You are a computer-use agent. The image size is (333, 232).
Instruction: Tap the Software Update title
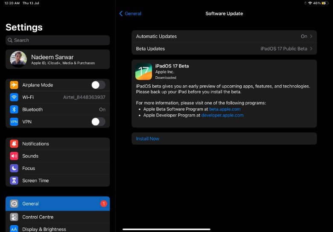224,14
